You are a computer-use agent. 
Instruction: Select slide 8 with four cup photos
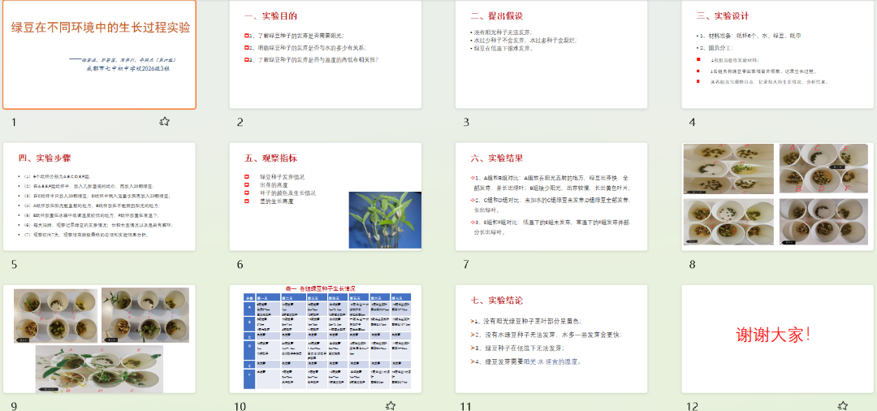pyautogui.click(x=777, y=197)
